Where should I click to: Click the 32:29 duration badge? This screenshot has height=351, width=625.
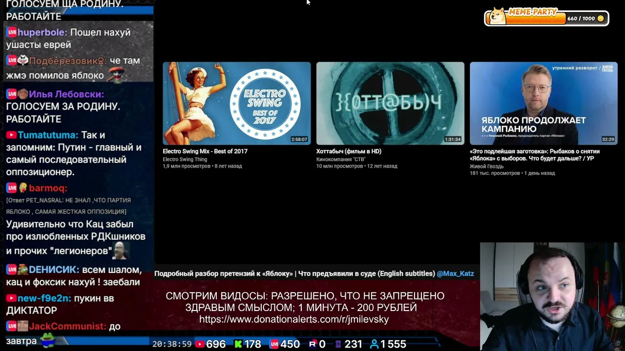click(x=608, y=139)
